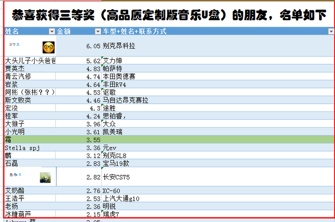Select the name cell 青云汽修

(x=30, y=76)
